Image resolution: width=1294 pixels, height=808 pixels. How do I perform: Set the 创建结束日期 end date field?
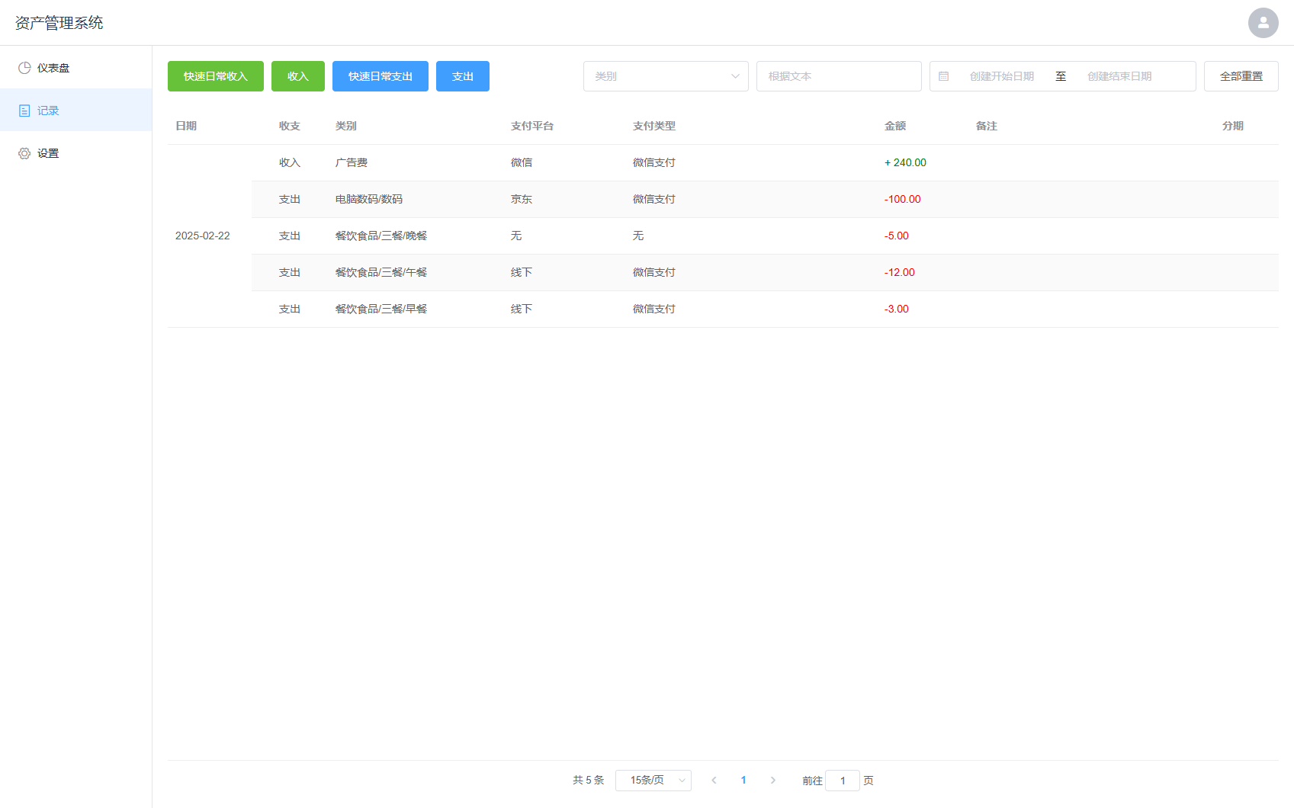click(x=1119, y=76)
